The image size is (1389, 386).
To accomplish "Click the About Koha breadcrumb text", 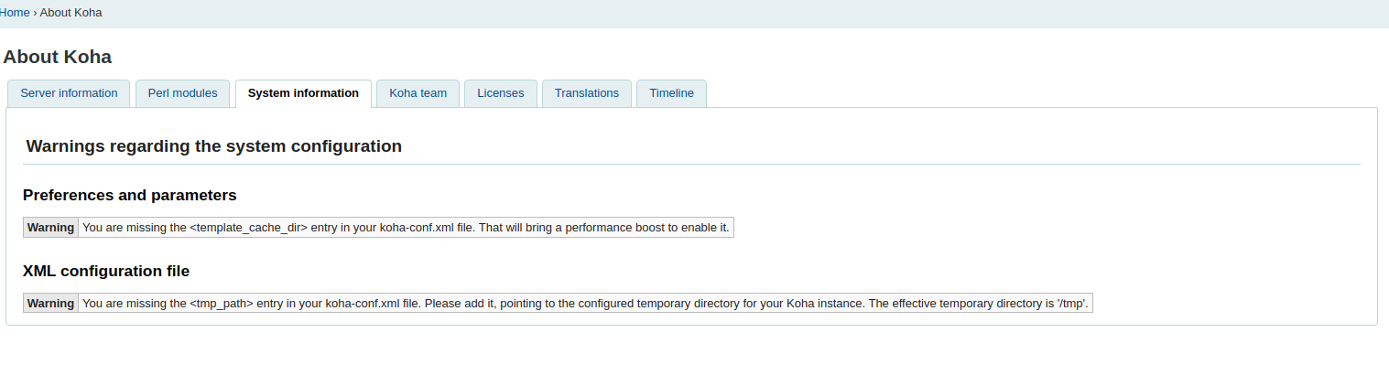I will (x=71, y=13).
